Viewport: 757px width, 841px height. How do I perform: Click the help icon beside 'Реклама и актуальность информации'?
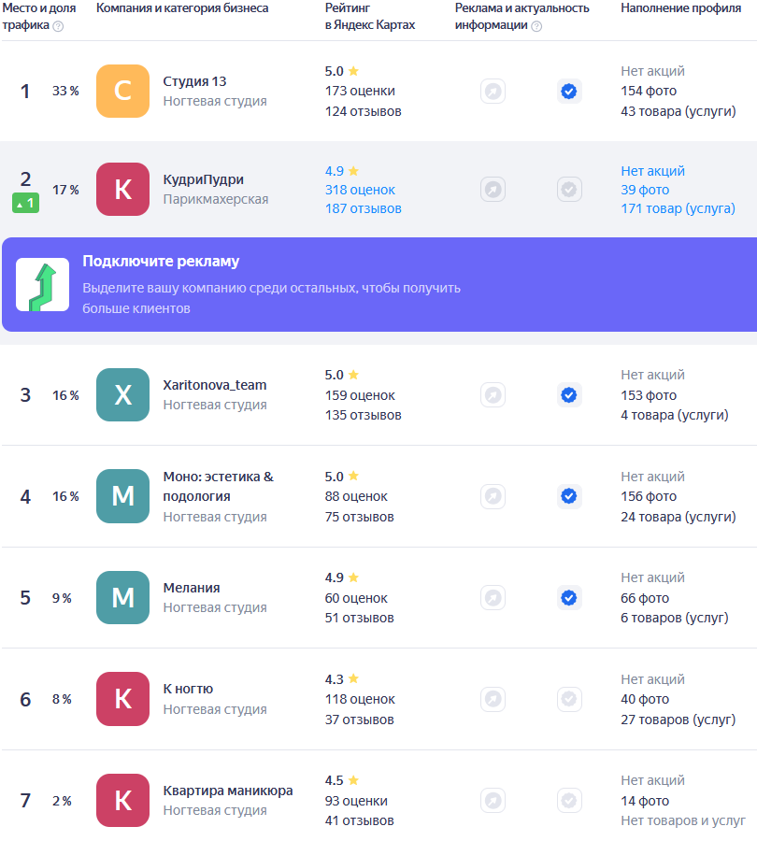tap(536, 26)
